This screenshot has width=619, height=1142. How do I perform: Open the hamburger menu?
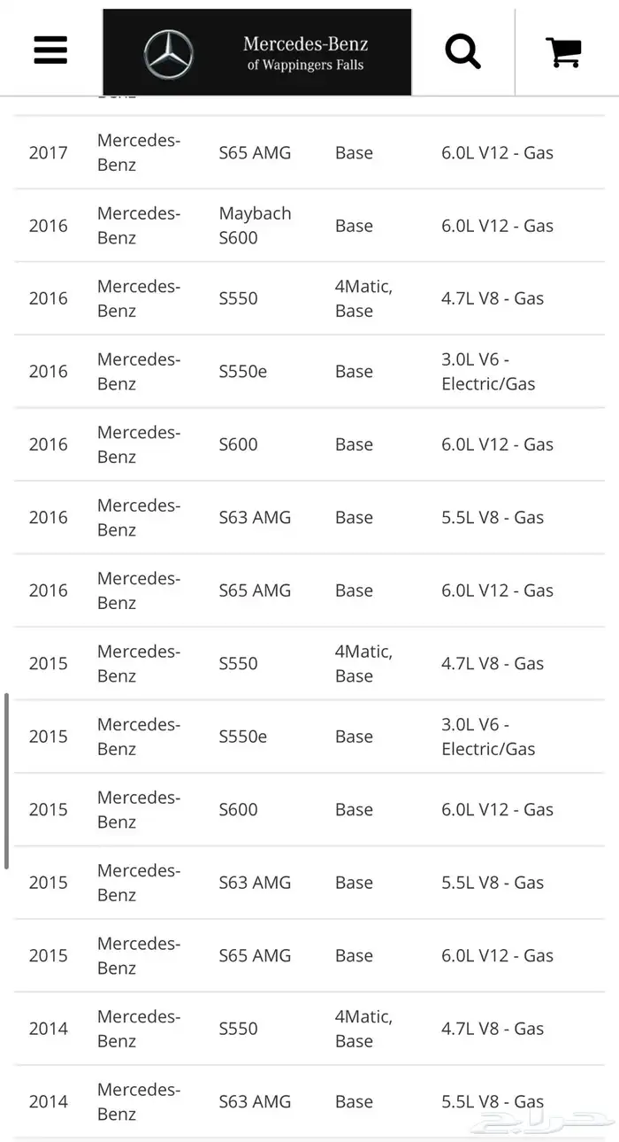50,50
